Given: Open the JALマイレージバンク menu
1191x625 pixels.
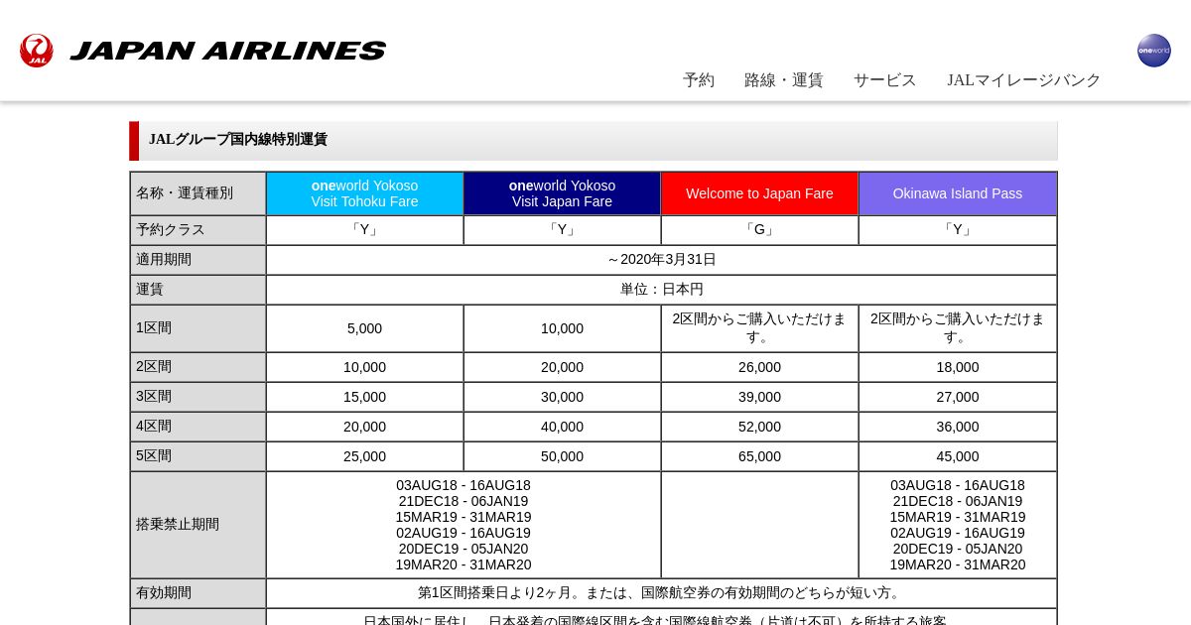Looking at the screenshot, I should click(x=1023, y=80).
